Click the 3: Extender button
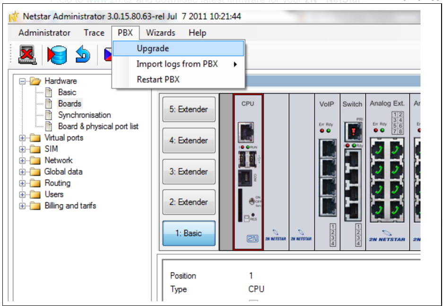The image size is (443, 306). 189,171
